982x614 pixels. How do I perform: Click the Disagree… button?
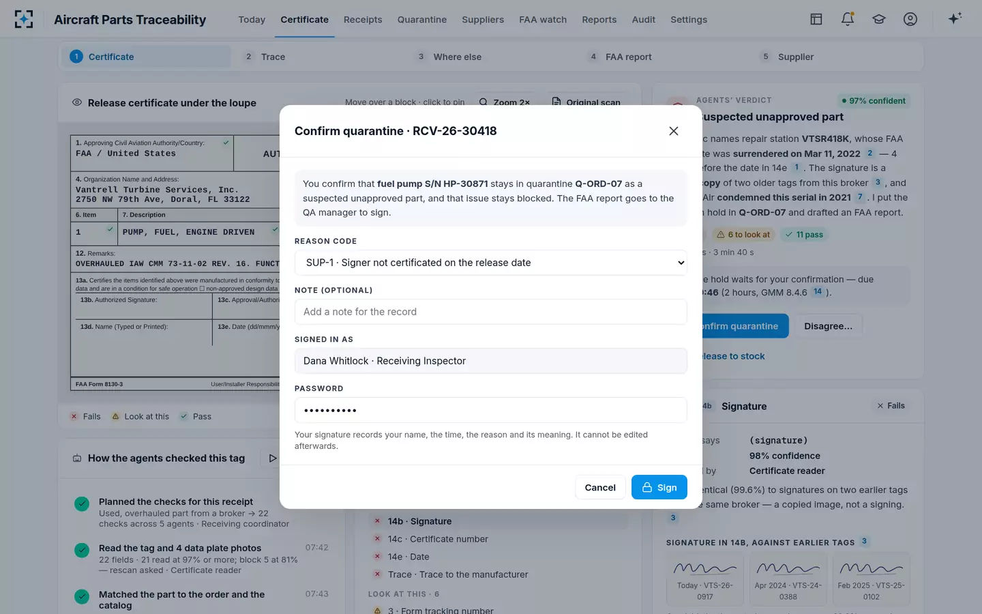tap(828, 326)
